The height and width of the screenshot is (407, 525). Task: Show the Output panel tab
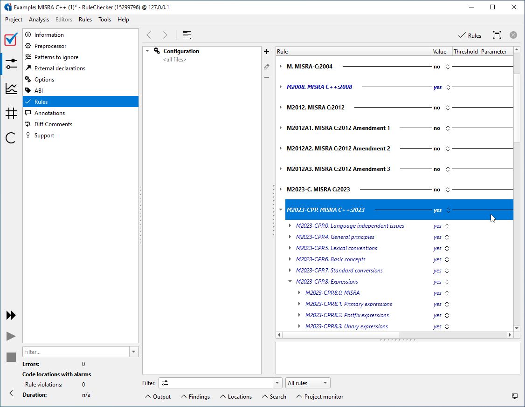click(x=158, y=397)
